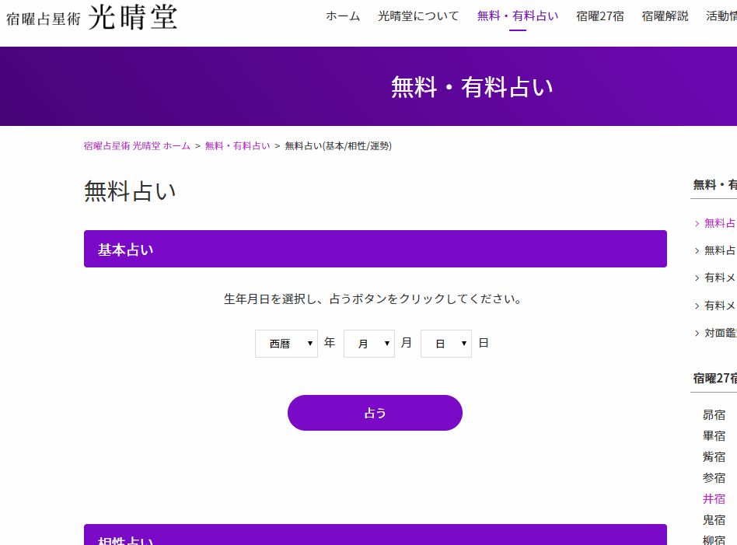The width and height of the screenshot is (737, 545).
Task: Click the 光晴堂 site logo
Action: 93,16
